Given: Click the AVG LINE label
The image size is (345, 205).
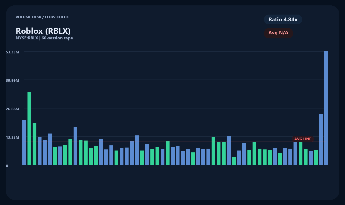Looking at the screenshot, I should (x=303, y=139).
